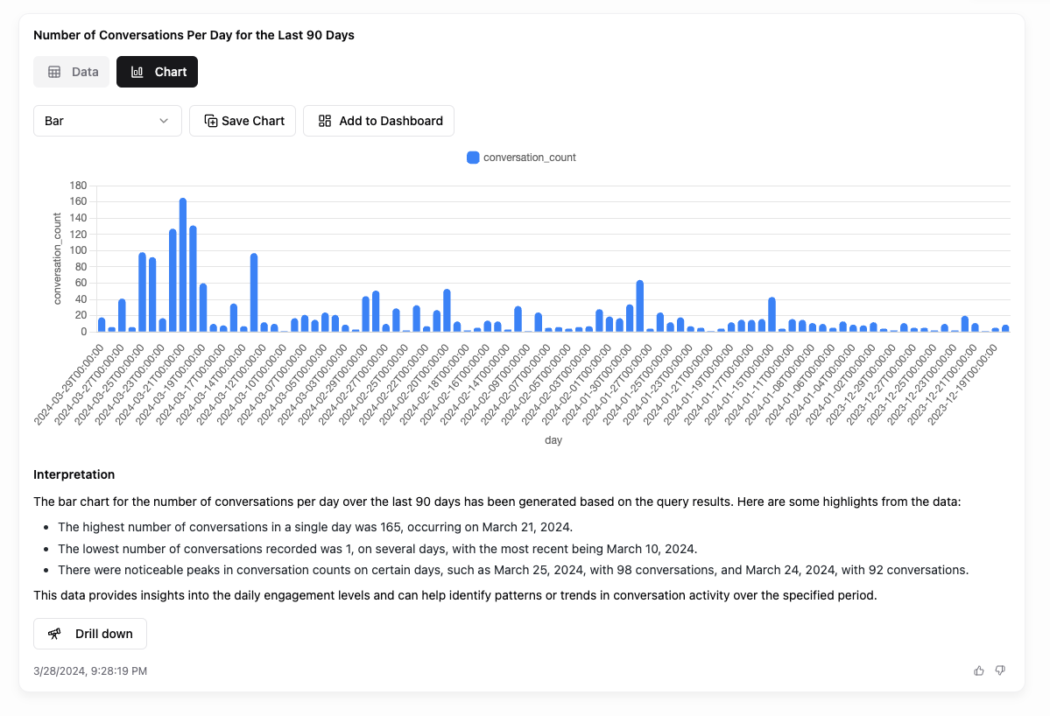
Task: Click the Save Chart button
Action: [x=243, y=121]
